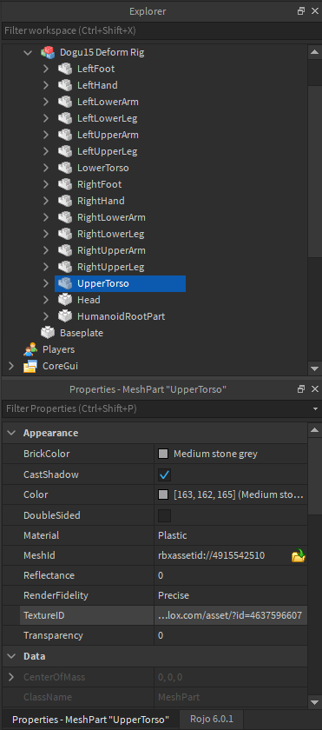Undock the Properties panel
Viewport: 322px width, 730px height.
(301, 388)
